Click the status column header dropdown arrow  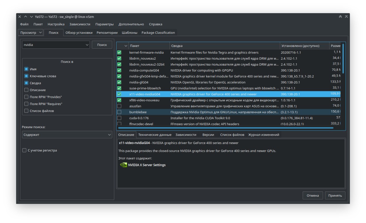point(126,46)
